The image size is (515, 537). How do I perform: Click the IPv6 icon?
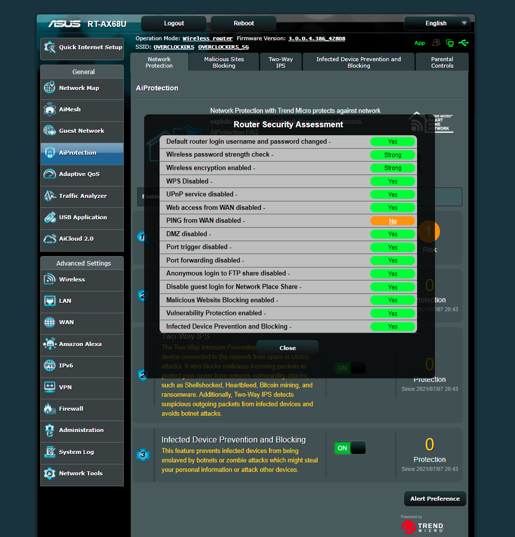click(50, 365)
